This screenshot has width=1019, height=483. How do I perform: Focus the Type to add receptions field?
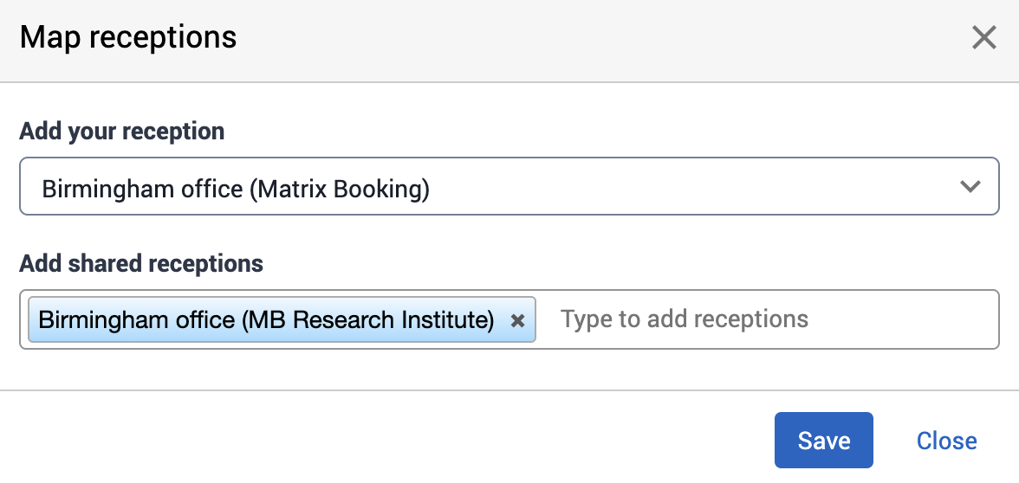(x=685, y=319)
